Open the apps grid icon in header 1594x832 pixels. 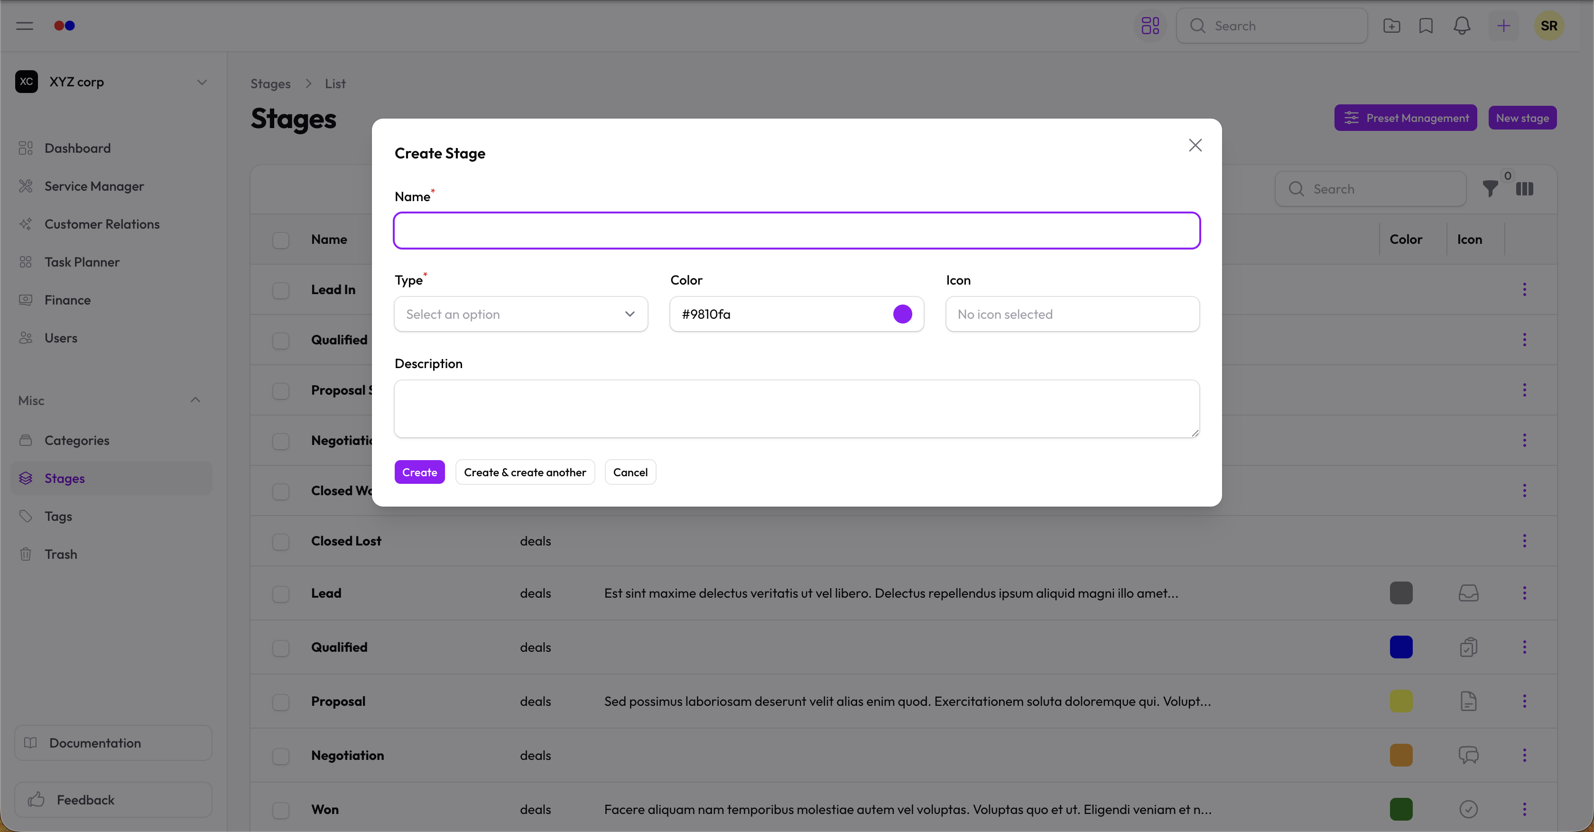pos(1149,25)
